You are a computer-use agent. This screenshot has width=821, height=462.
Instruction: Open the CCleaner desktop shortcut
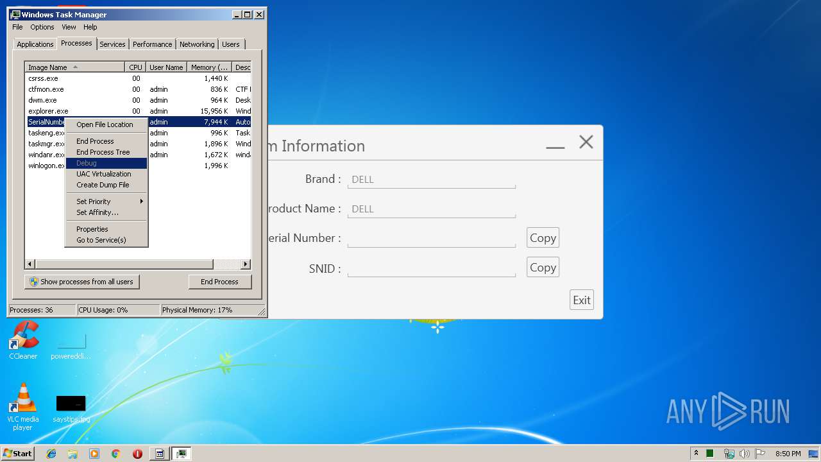click(x=23, y=341)
